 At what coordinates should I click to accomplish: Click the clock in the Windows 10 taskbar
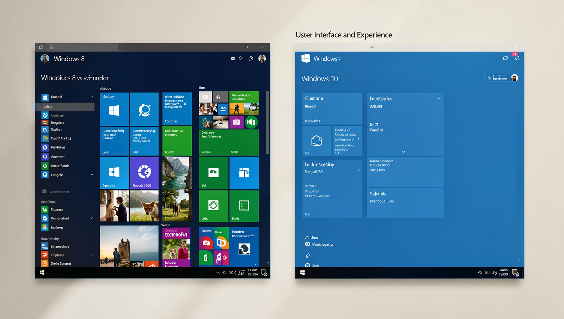click(503, 272)
